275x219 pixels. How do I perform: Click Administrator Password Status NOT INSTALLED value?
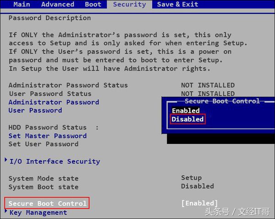click(x=208, y=85)
